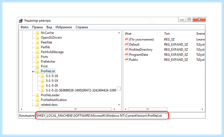Expand the ProfileLoader key
The image size is (224, 137).
click(x=33, y=95)
